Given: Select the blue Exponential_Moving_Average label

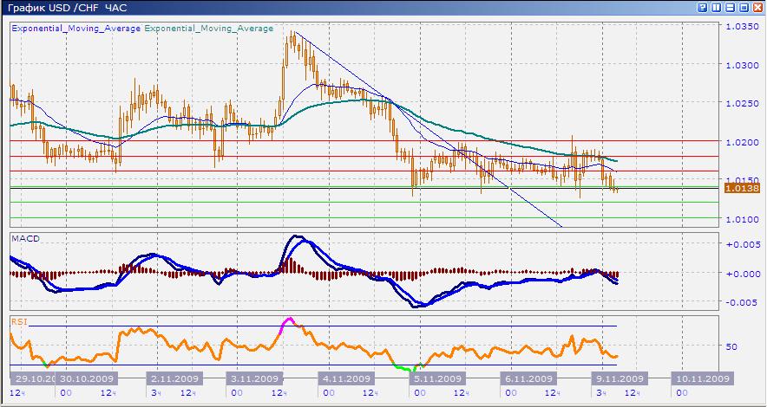Looking at the screenshot, I should coord(75,29).
